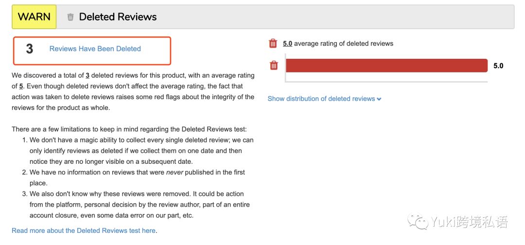Click the average rating of deleted reviews text
Image resolution: width=525 pixels, height=245 pixels.
(x=344, y=44)
